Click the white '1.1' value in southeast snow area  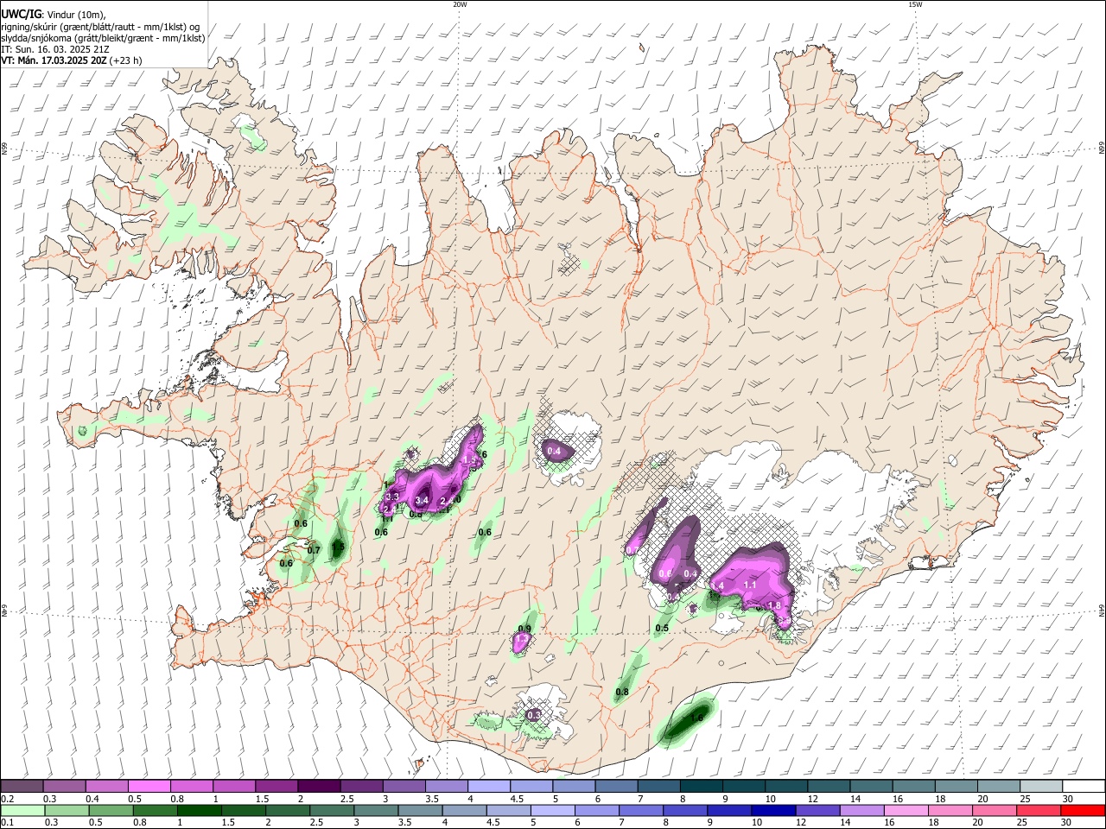(750, 585)
